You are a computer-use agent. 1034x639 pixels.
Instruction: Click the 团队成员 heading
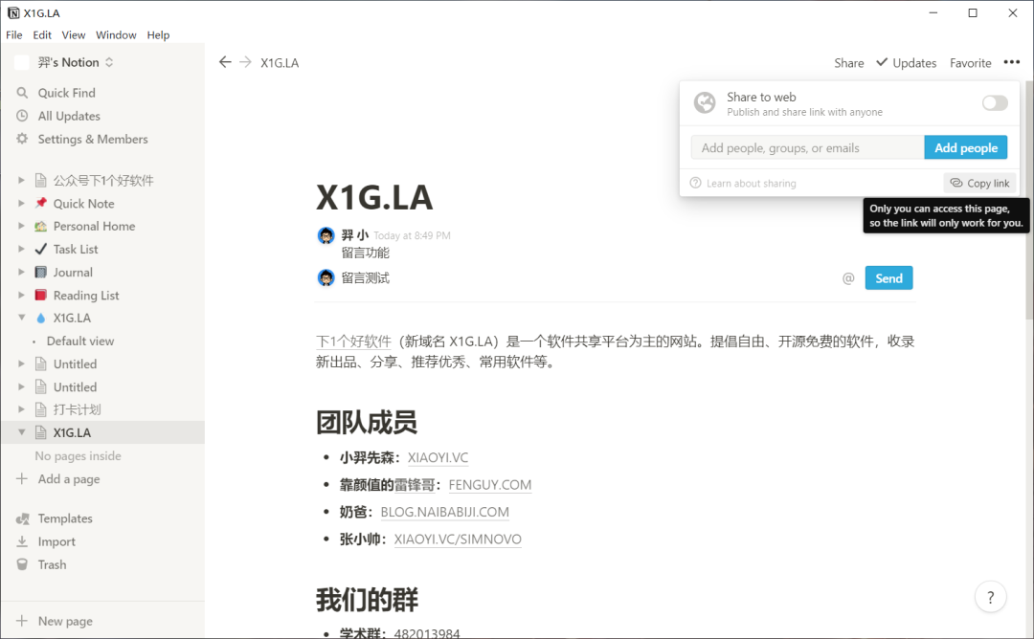click(x=367, y=422)
